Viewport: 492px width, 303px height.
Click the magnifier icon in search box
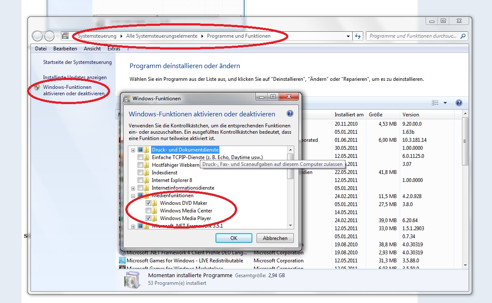coord(463,36)
